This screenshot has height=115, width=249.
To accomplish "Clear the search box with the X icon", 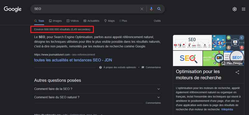I will click(x=142, y=9).
